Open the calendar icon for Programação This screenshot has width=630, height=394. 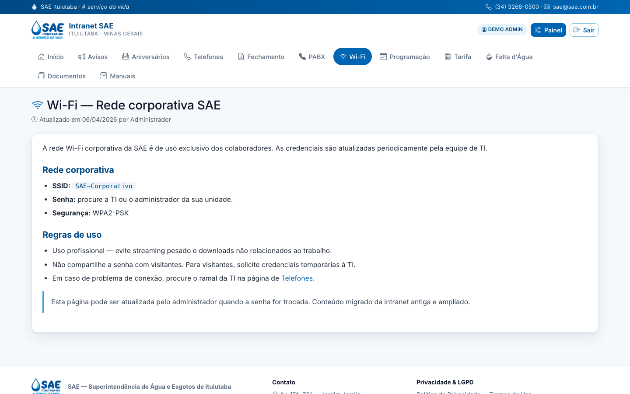[383, 56]
